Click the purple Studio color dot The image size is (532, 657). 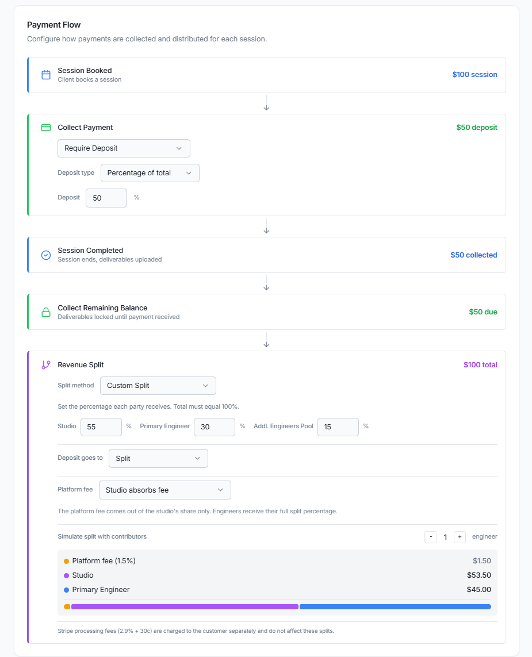click(66, 576)
